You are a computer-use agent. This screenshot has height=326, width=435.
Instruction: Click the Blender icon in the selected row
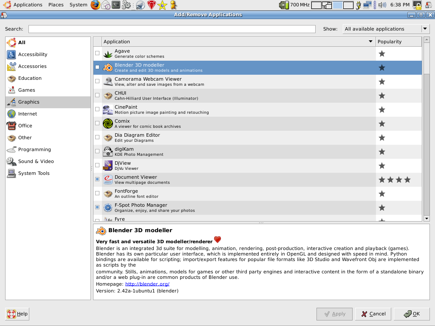point(107,67)
